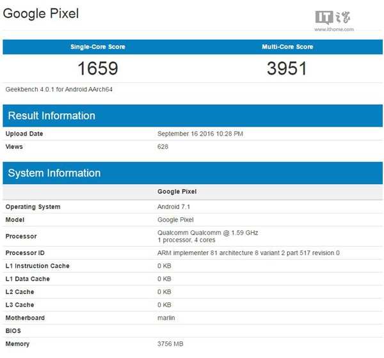384x358 pixels.
Task: Select the motherboard value marlin
Action: [x=166, y=318]
